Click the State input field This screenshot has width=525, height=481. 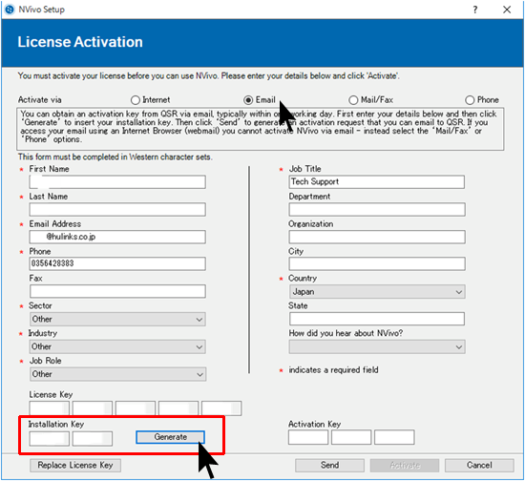point(377,319)
